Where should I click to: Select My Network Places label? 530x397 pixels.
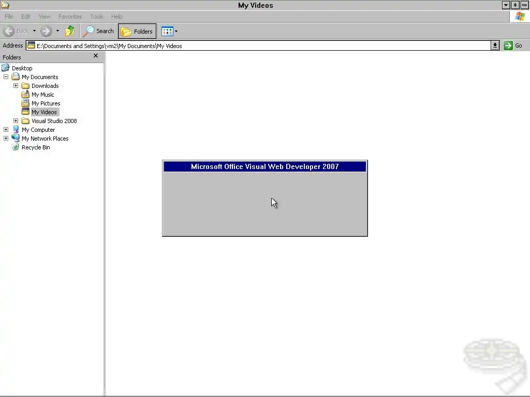pos(45,139)
